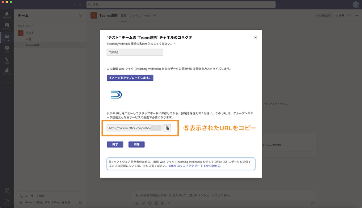Open more options for テスト team
The image size is (362, 208).
pos(81,33)
